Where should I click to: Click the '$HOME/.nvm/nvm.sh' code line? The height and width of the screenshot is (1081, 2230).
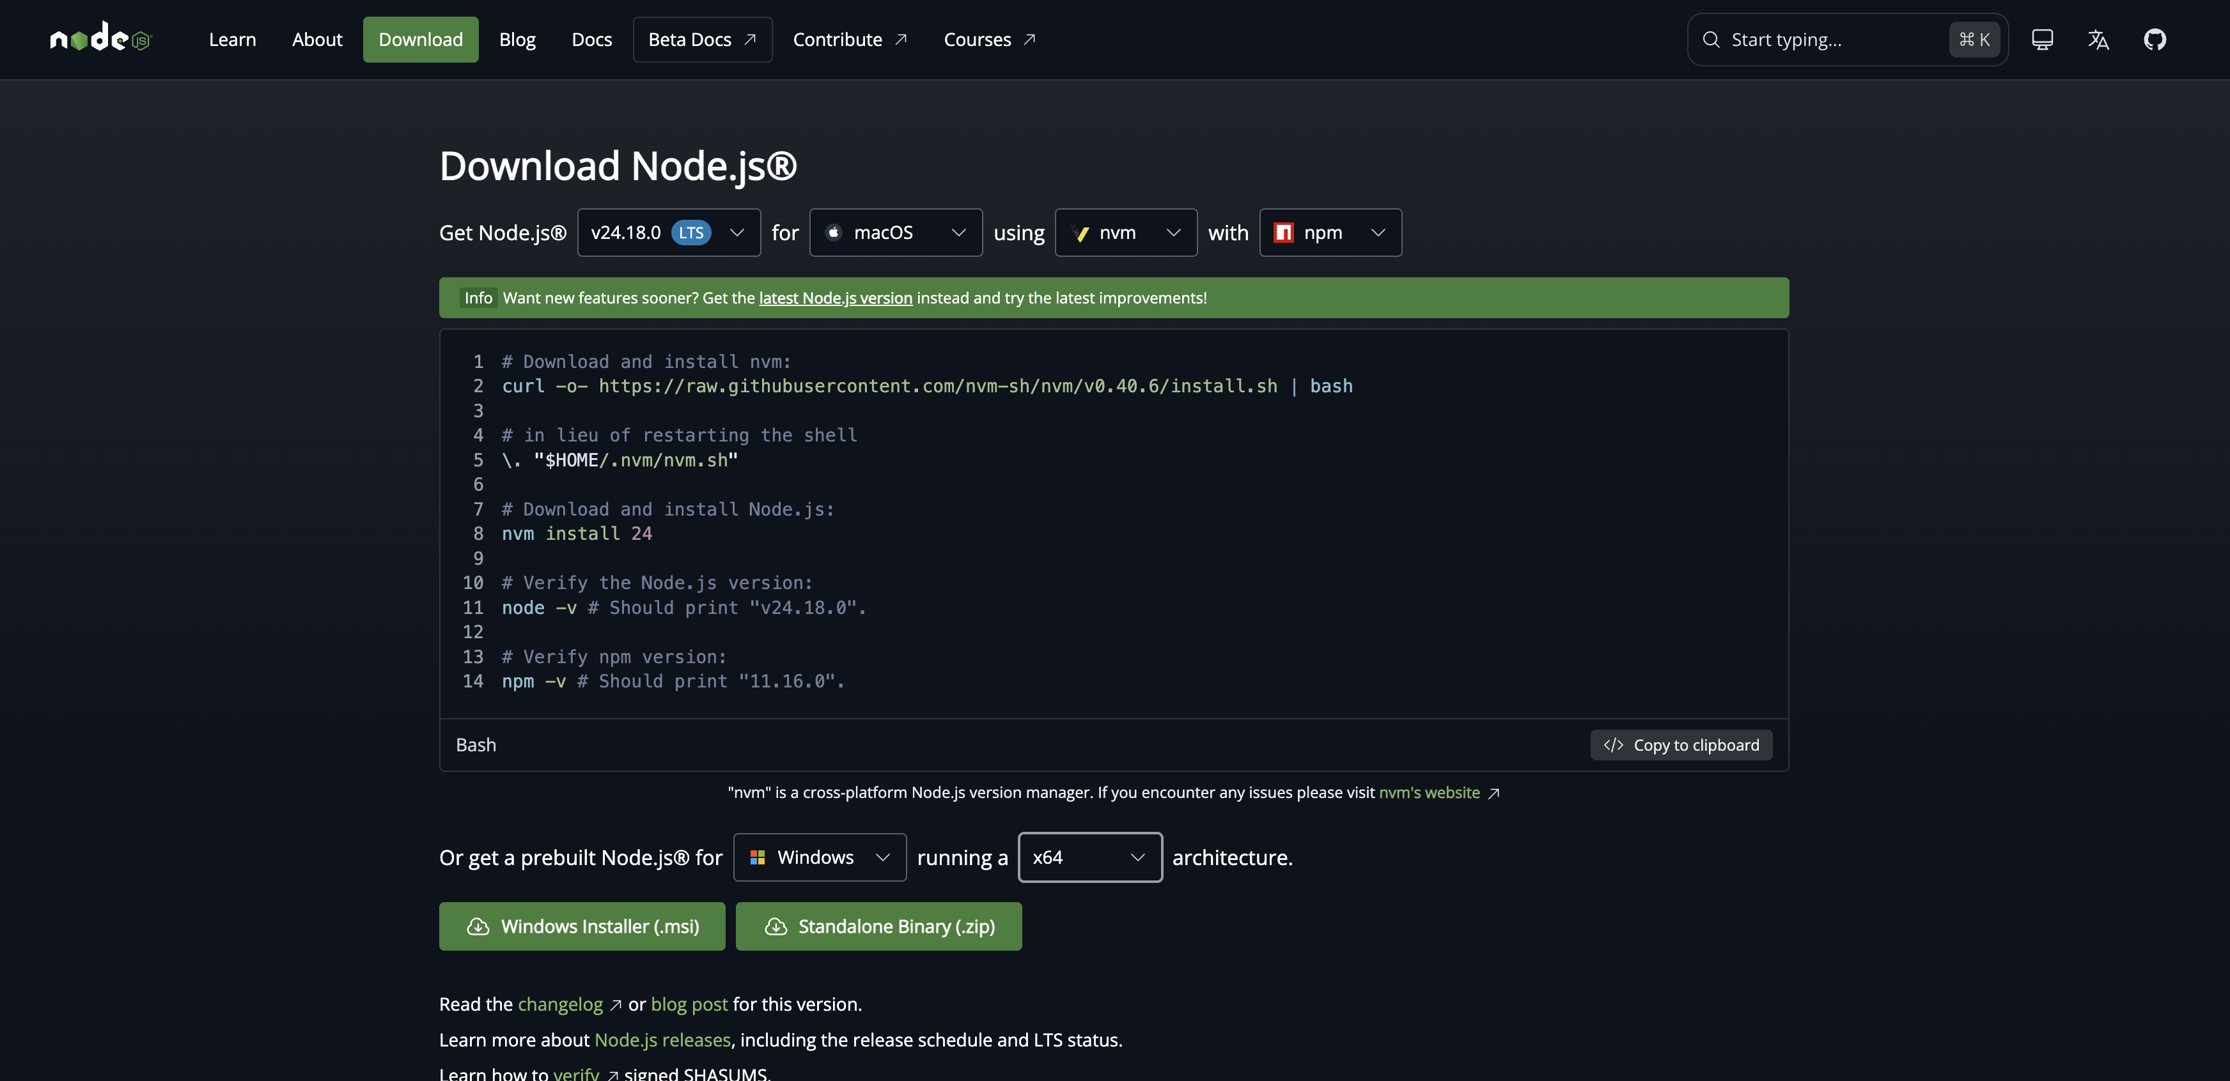pyautogui.click(x=620, y=460)
